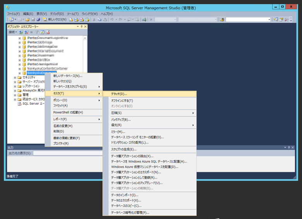This screenshot has width=302, height=219.
Task: Open the 接続 dropdown in Object Explorer
Action: [x=13, y=32]
